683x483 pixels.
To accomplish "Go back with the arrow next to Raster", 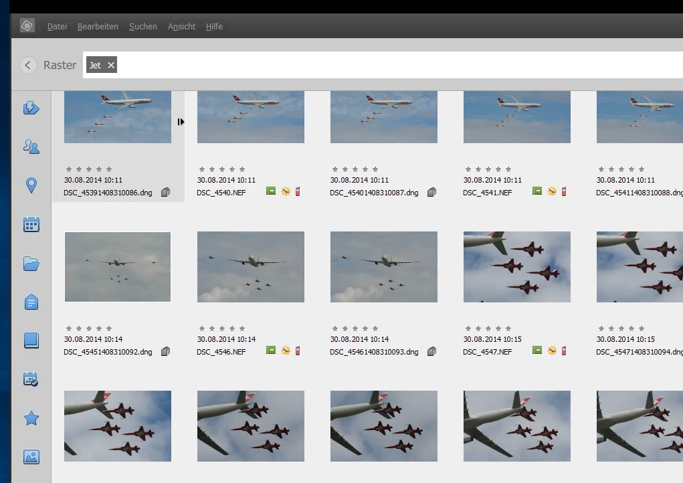I will point(28,66).
